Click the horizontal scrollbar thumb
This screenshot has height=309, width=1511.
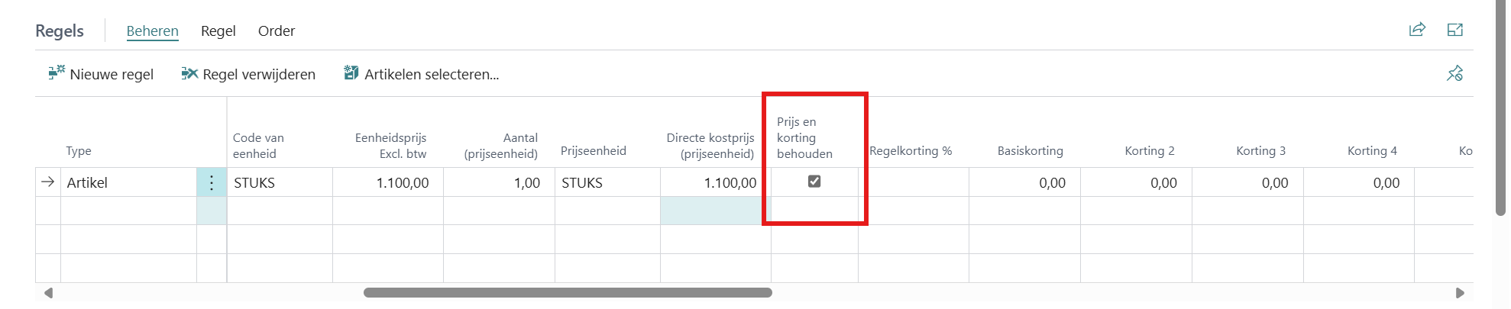click(x=568, y=293)
